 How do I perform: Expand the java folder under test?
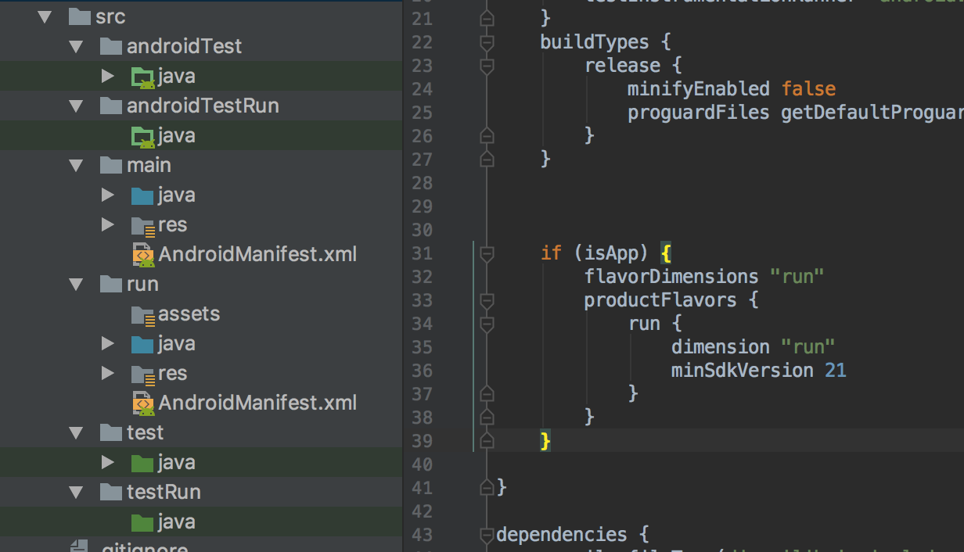108,462
